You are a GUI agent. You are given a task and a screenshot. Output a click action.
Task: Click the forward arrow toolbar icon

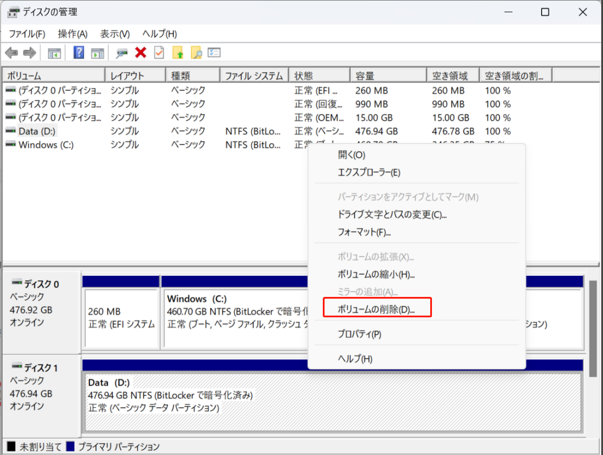click(30, 53)
